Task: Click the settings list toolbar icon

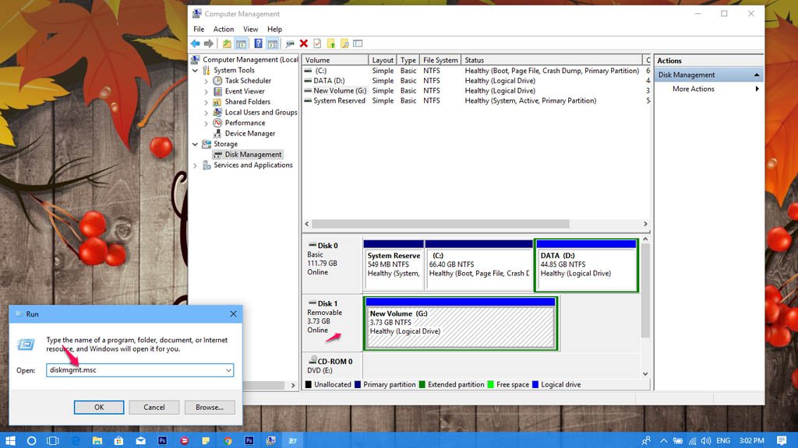Action: click(x=358, y=44)
